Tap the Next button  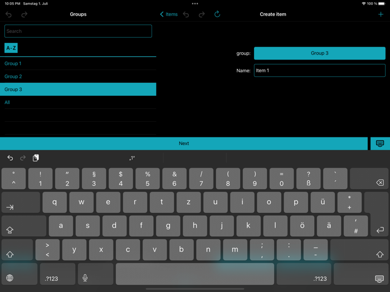[184, 143]
